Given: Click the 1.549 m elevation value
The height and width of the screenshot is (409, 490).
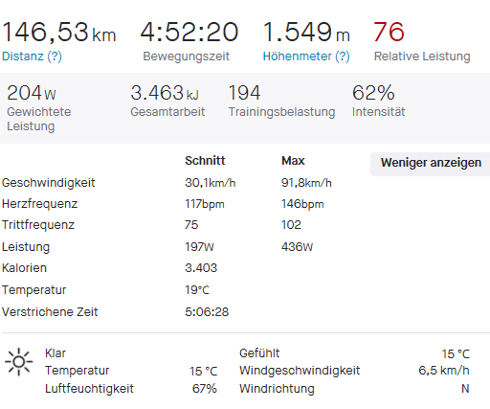Looking at the screenshot, I should [306, 32].
